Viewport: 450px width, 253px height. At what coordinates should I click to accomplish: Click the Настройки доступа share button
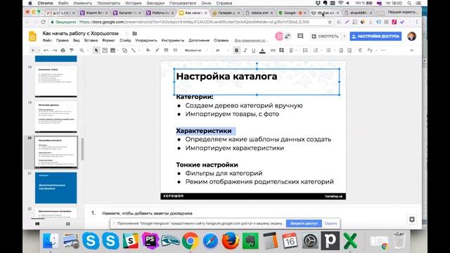point(375,37)
